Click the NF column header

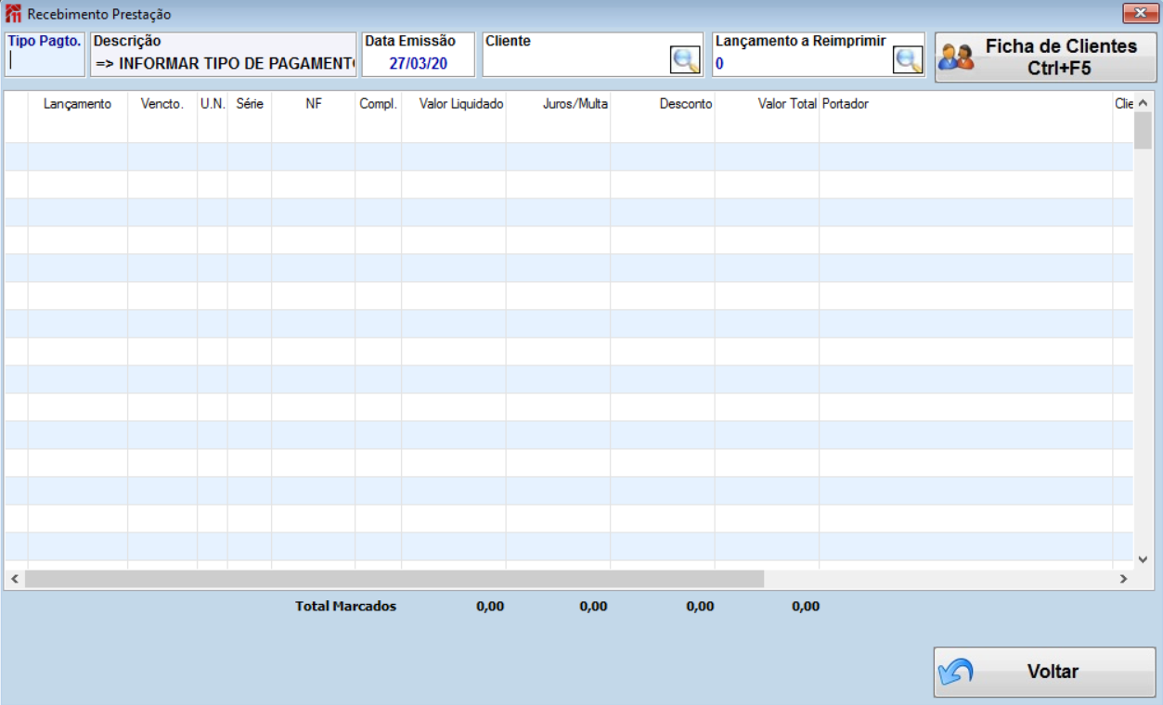(314, 104)
